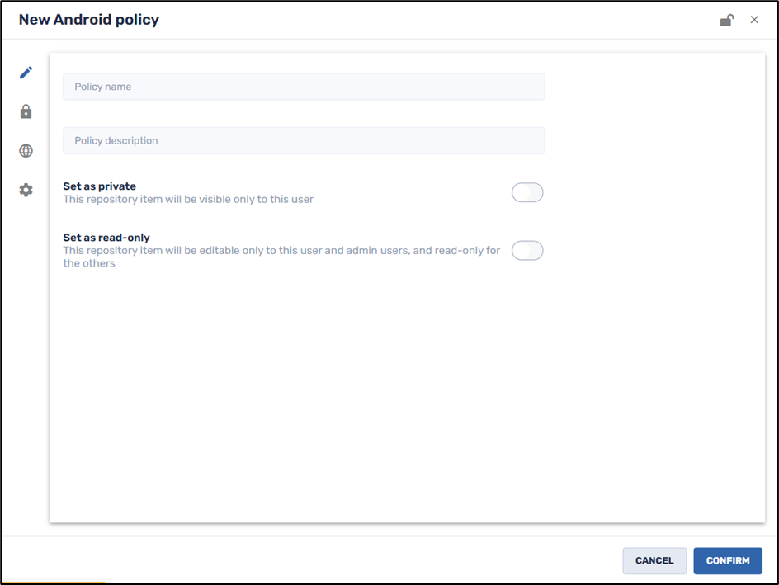This screenshot has height=585, width=779.
Task: Click the CANCEL button
Action: (654, 560)
